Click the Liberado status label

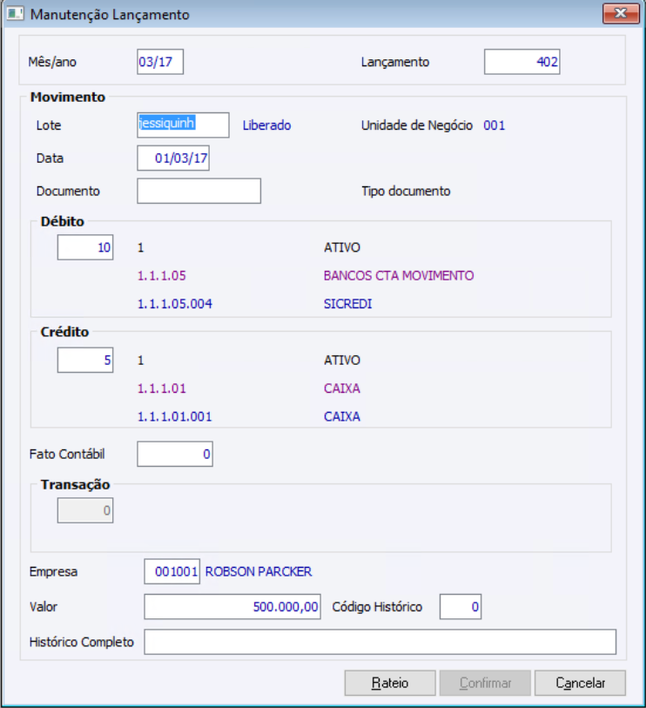(x=266, y=125)
